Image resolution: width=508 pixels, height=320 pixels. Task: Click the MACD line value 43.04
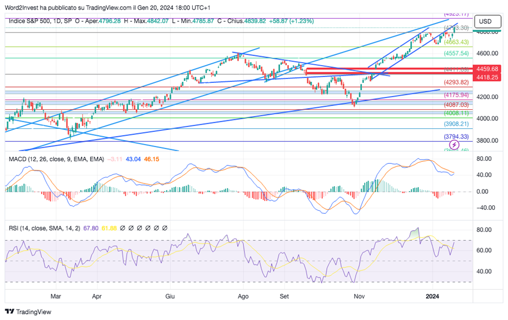click(x=133, y=159)
